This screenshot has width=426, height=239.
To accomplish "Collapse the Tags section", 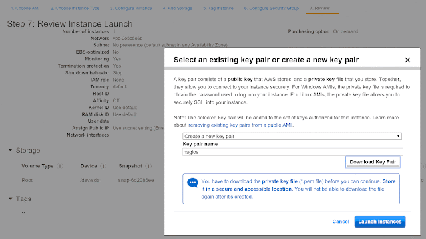I will pos(11,199).
